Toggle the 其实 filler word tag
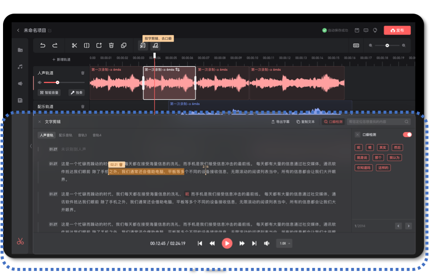This screenshot has height=276, width=434. pyautogui.click(x=382, y=148)
